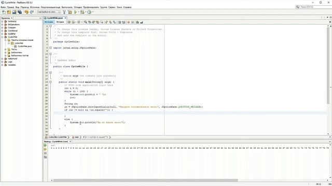Screen dimensions: 332x186
Task: Click the Stop icon in output panel
Action: pyautogui.click(x=45, y=153)
